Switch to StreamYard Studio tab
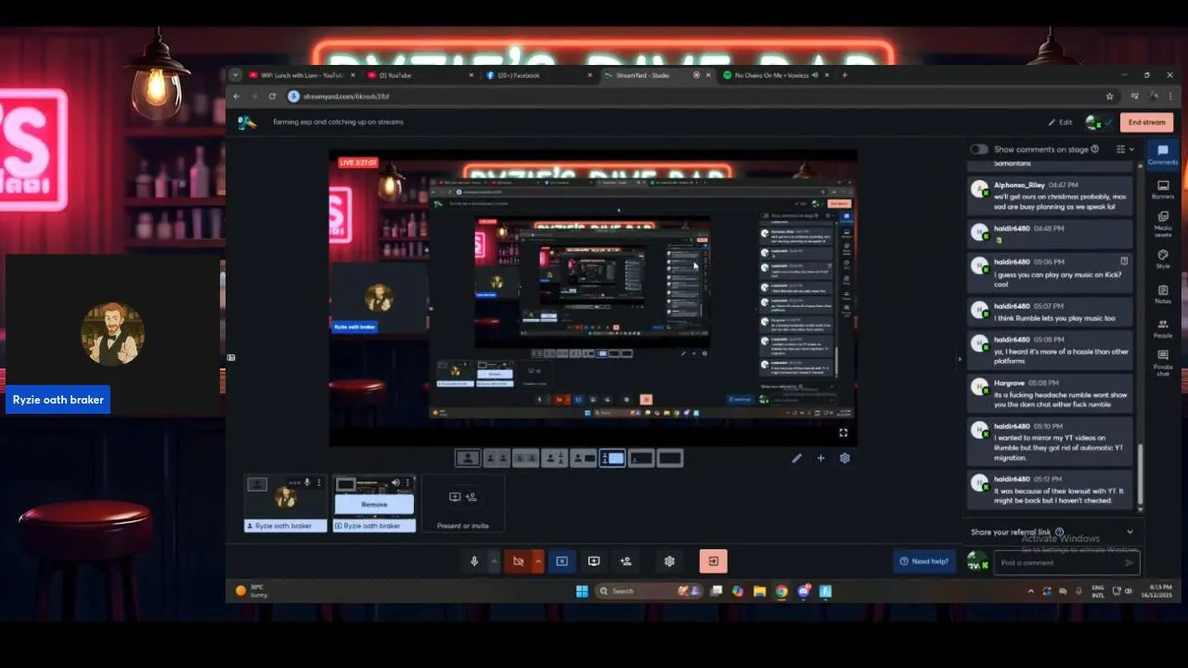The image size is (1188, 668). (657, 75)
